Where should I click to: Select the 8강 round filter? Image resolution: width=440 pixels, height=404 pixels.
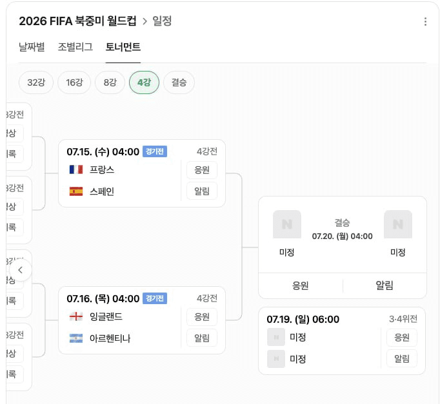pyautogui.click(x=110, y=82)
